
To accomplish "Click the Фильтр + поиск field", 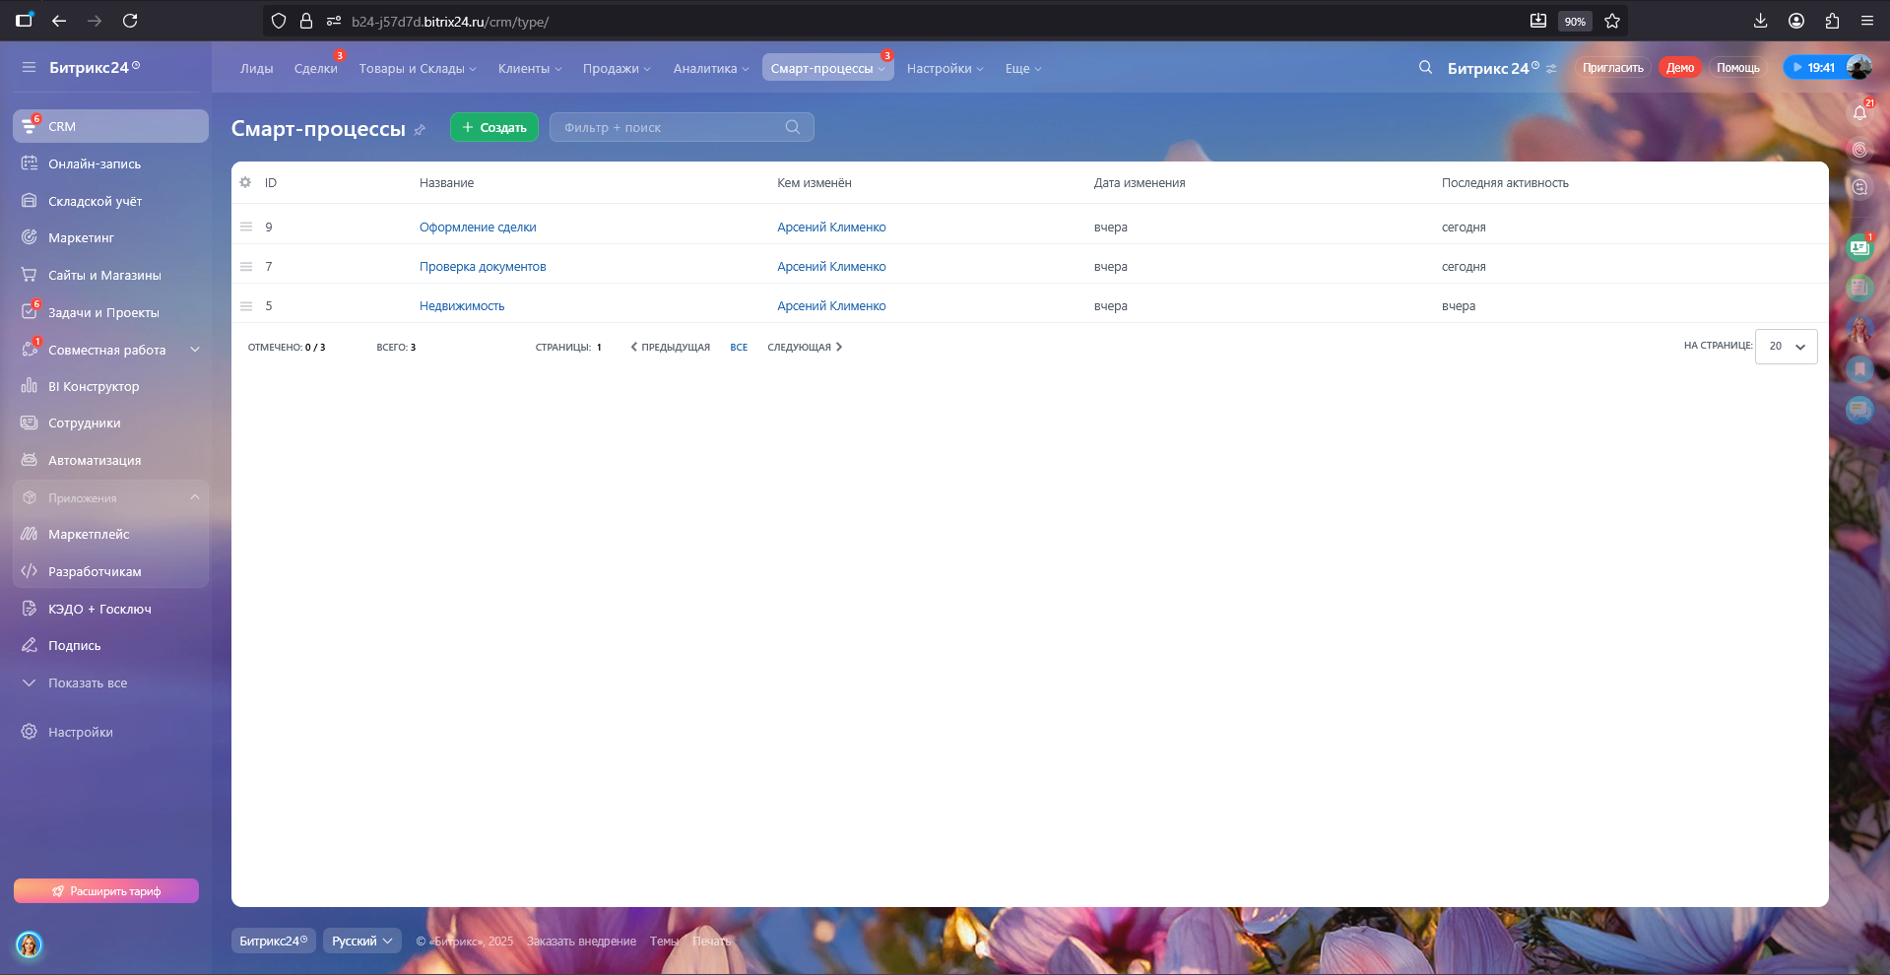I will click(x=682, y=127).
